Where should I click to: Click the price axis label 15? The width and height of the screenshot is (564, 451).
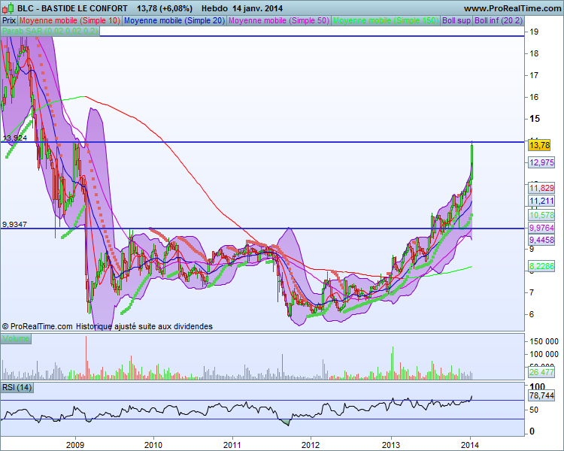(x=535, y=118)
